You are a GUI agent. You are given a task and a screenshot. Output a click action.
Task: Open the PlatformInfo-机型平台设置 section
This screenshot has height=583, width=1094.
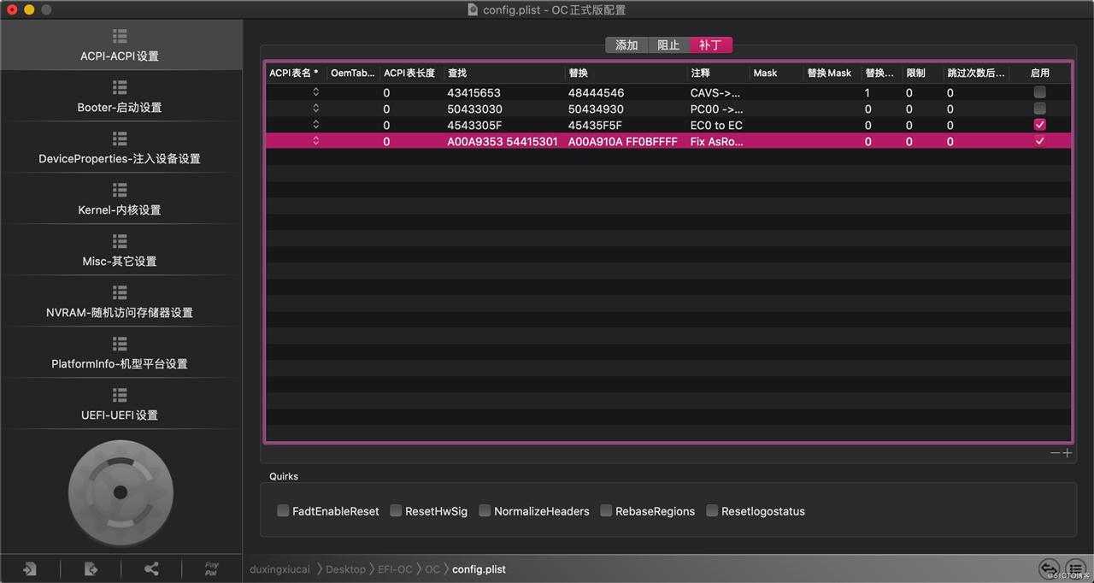[x=120, y=353]
